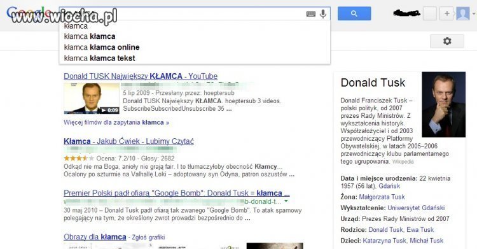Viewport: 477px width, 249px height.
Task: Choose the suggestion 'kłamca kłamca'
Action: (90, 36)
